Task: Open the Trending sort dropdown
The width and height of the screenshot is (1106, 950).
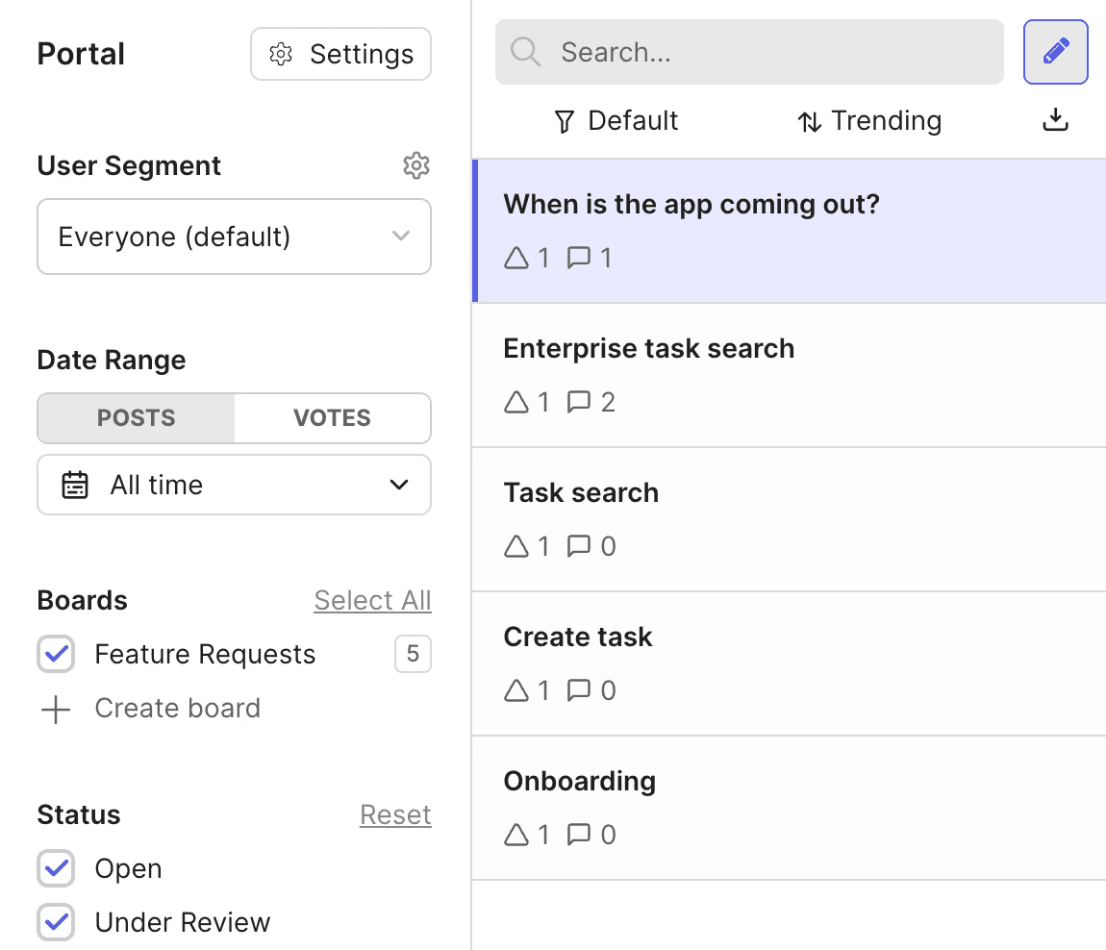Action: [868, 121]
